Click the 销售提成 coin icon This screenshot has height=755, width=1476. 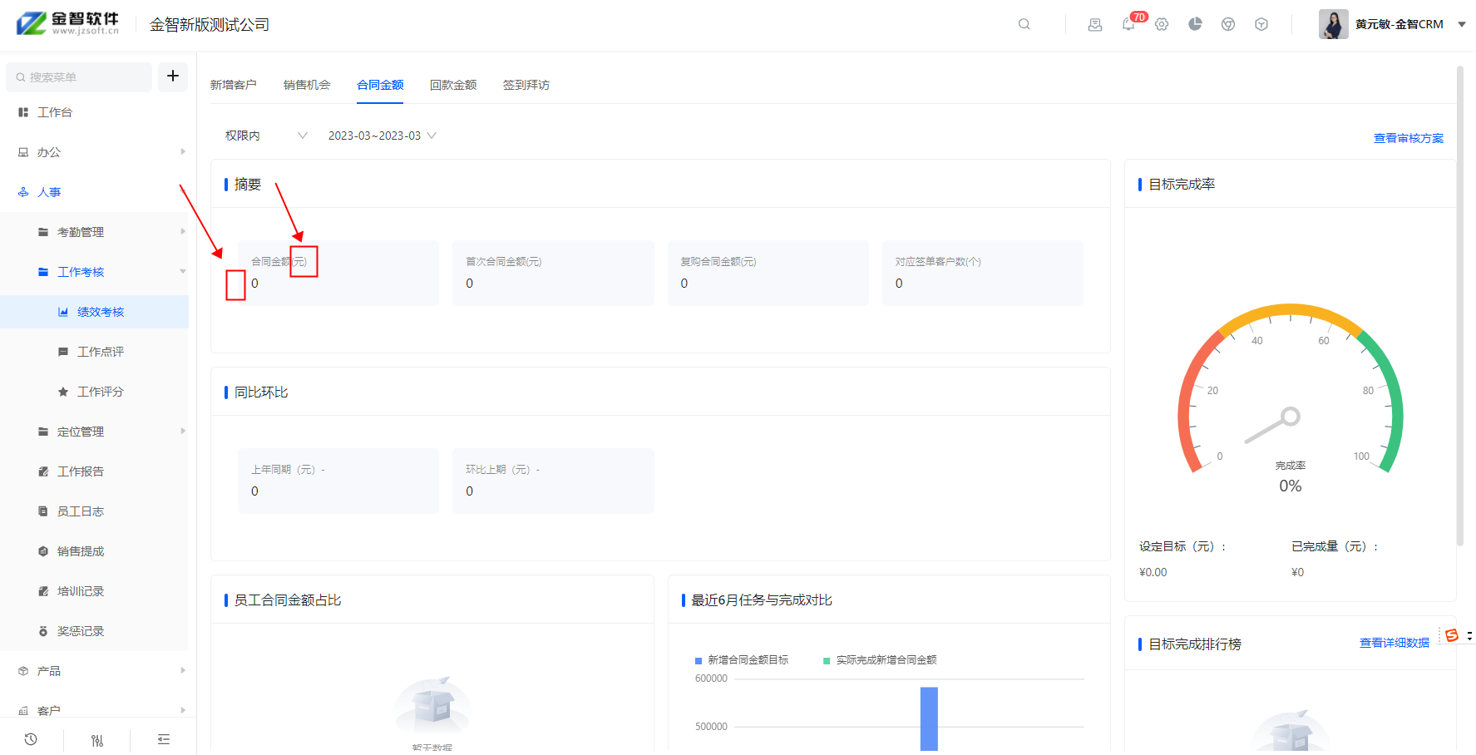(43, 551)
